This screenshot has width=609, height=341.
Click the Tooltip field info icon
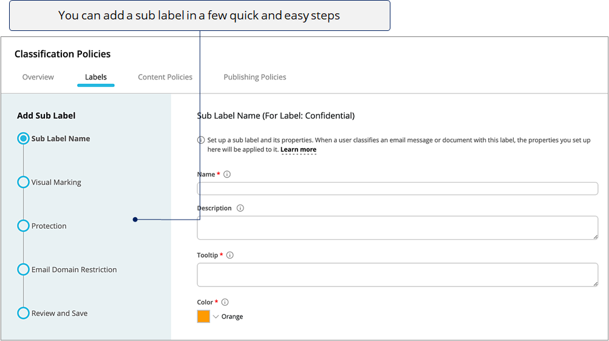point(230,255)
